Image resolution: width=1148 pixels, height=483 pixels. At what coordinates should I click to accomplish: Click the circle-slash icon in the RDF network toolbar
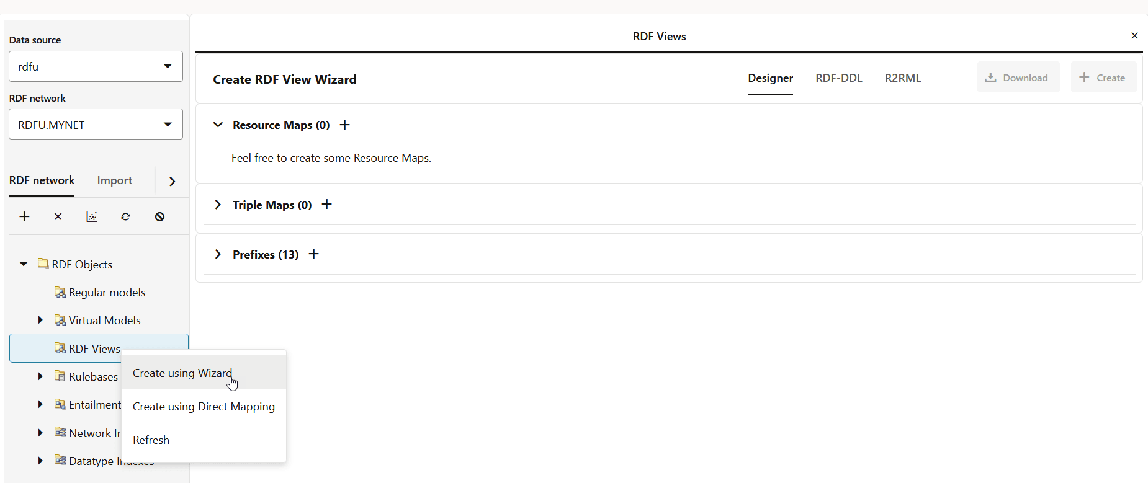pos(160,216)
